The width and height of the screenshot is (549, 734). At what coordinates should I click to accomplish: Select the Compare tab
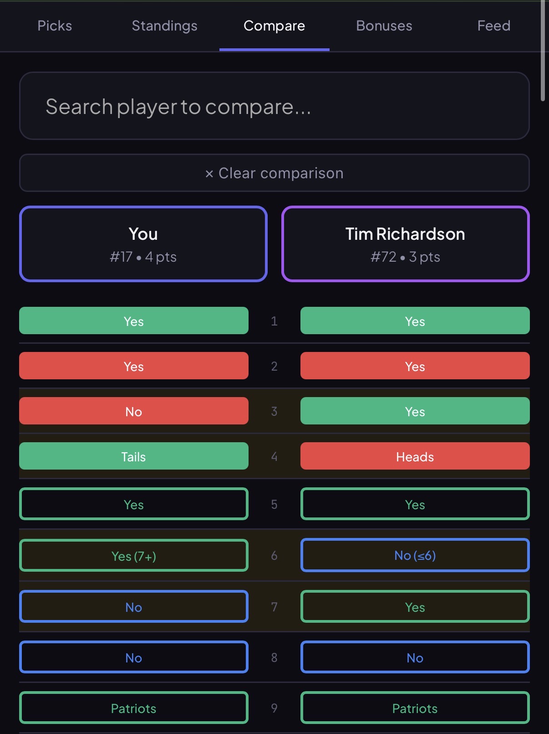pos(274,26)
